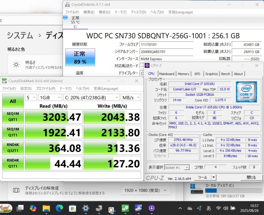Click the Local Disk C: drive icon
This screenshot has height=215, width=264.
(196, 189)
